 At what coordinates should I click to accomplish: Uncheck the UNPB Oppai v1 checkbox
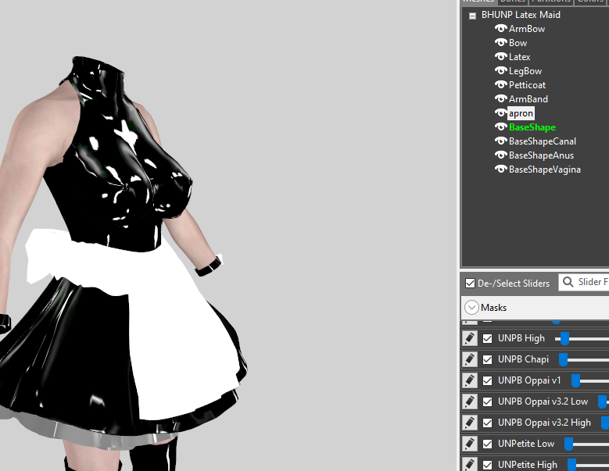(487, 380)
